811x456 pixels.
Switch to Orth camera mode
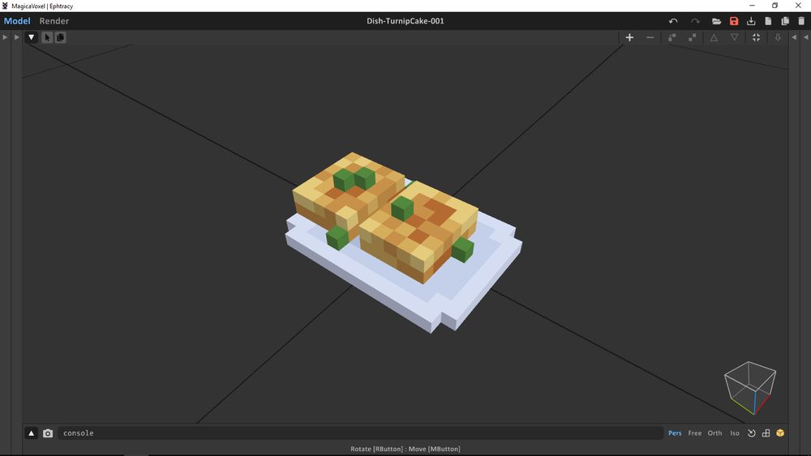point(714,433)
